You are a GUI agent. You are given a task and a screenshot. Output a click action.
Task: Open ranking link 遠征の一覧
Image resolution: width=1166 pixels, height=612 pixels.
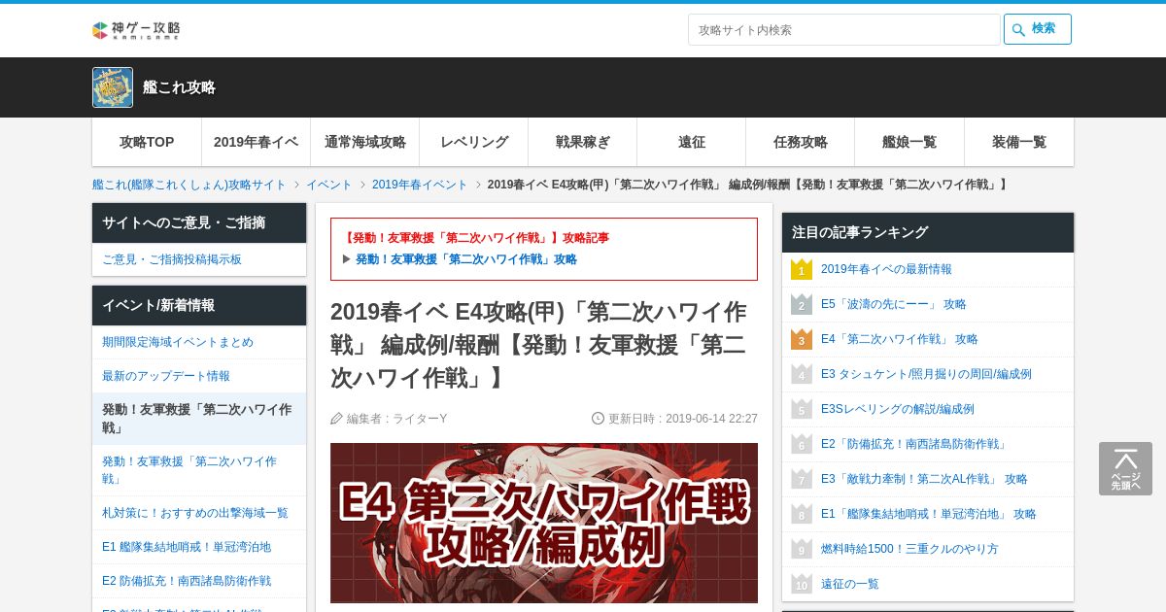[x=850, y=584]
